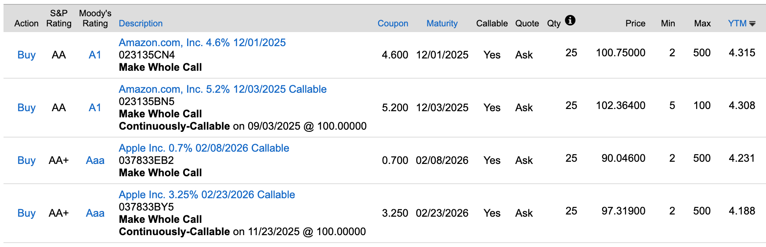Buy the Amazon 4.6% 12/01/2025 bond
Viewport: 766px width, 247px height.
26,55
